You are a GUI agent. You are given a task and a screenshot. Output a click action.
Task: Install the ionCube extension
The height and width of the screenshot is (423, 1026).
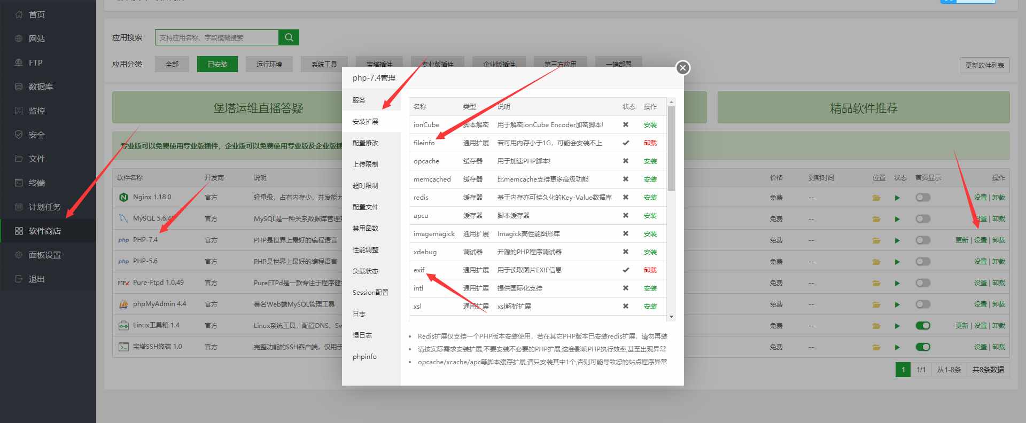pos(650,124)
